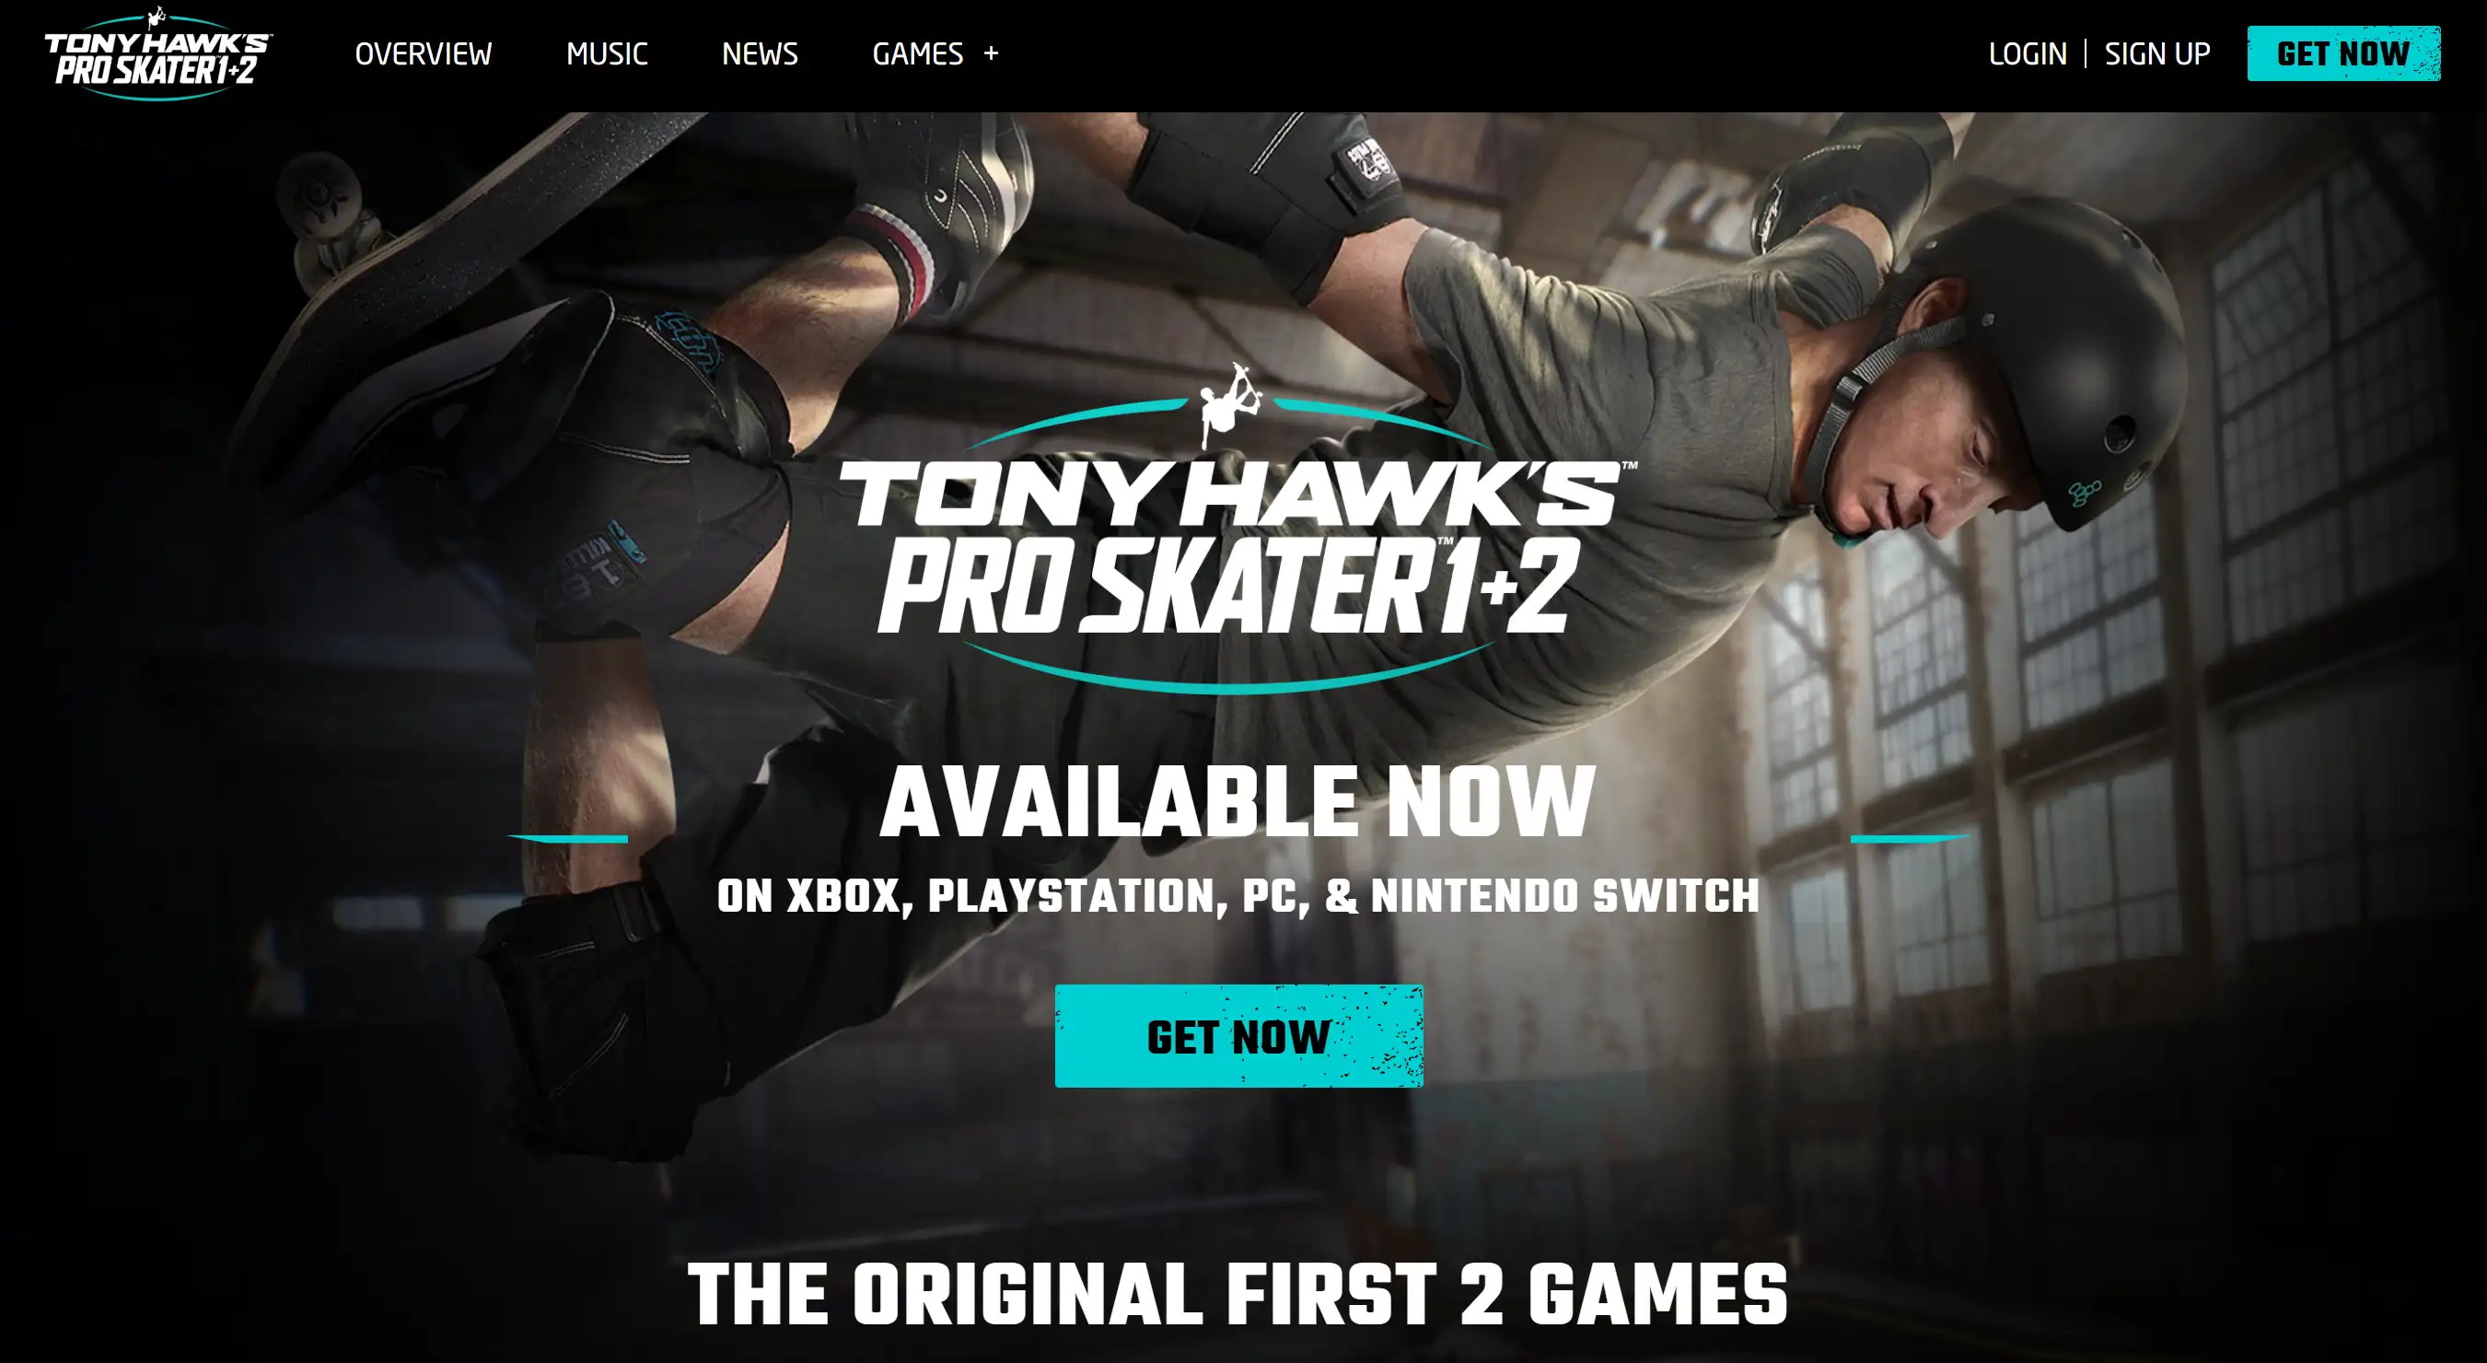Open the SIGN UP link

click(x=2156, y=54)
